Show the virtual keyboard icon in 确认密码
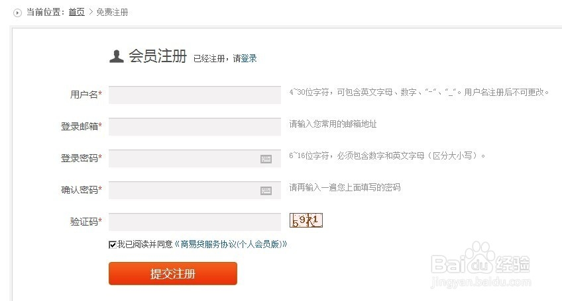The width and height of the screenshot is (562, 301). [266, 191]
